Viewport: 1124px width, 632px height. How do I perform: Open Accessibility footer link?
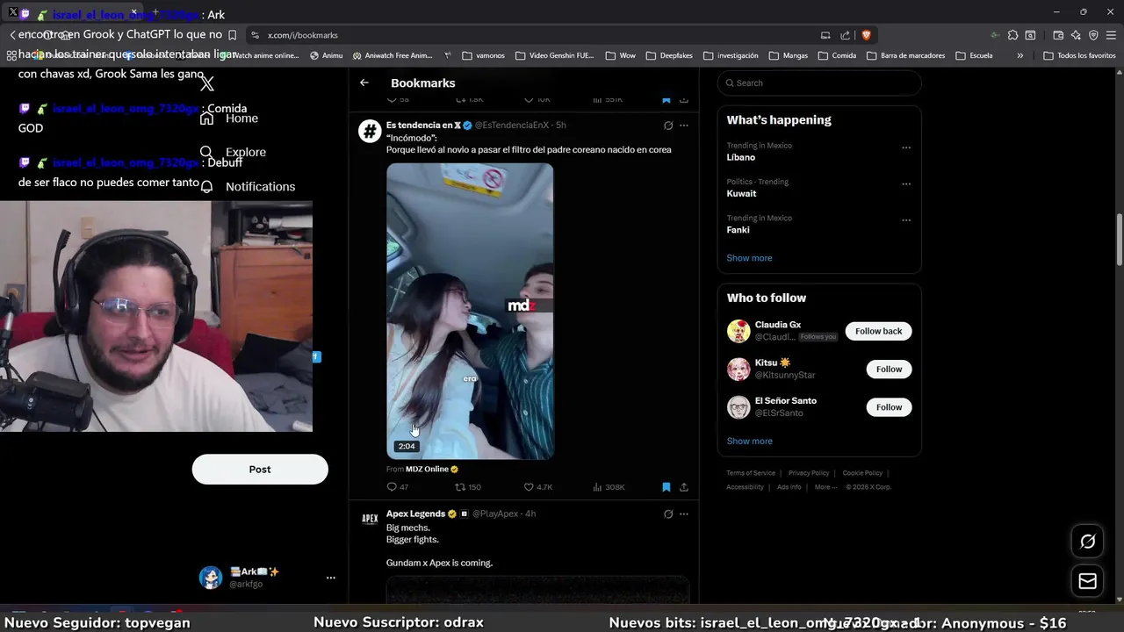(745, 487)
